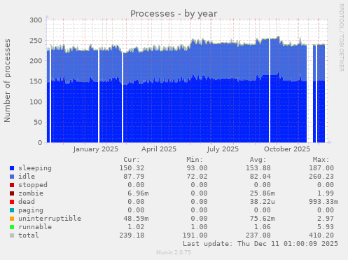Click the 100 y-axis tick label
This screenshot has width=348, height=260.
point(36,102)
